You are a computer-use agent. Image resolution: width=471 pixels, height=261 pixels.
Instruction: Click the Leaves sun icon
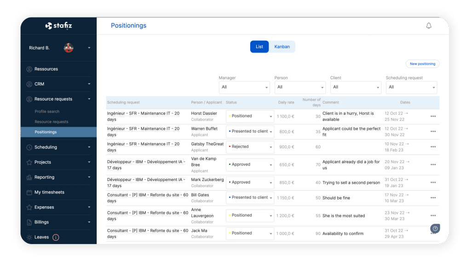coord(29,237)
